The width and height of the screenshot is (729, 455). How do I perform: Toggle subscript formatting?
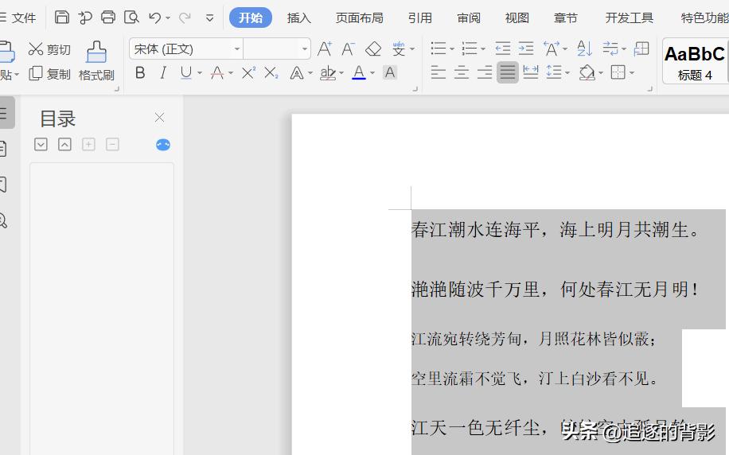tap(271, 73)
